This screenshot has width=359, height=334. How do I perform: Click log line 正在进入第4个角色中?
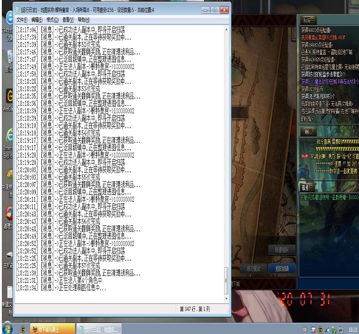pyautogui.click(x=59, y=281)
